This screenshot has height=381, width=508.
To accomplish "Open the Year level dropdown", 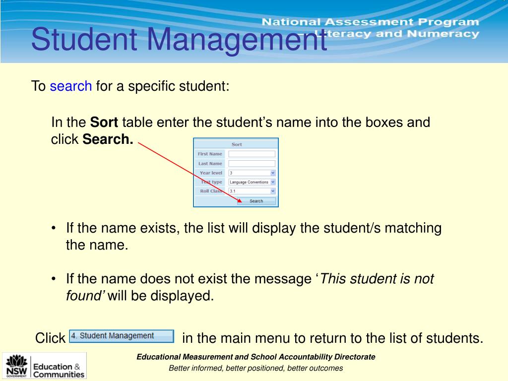I will tap(252, 173).
